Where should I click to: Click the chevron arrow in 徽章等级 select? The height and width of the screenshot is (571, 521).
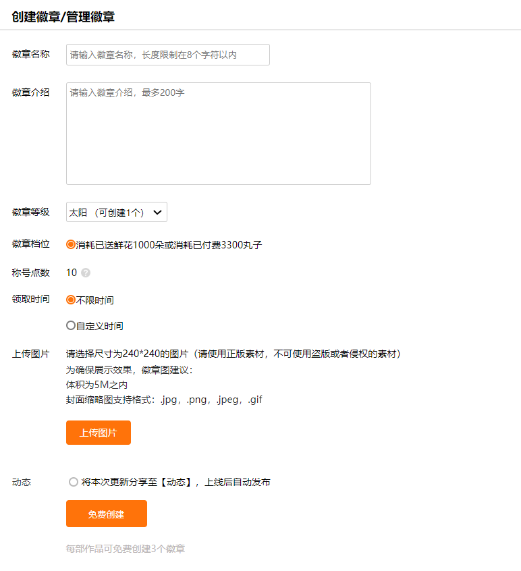coord(157,213)
